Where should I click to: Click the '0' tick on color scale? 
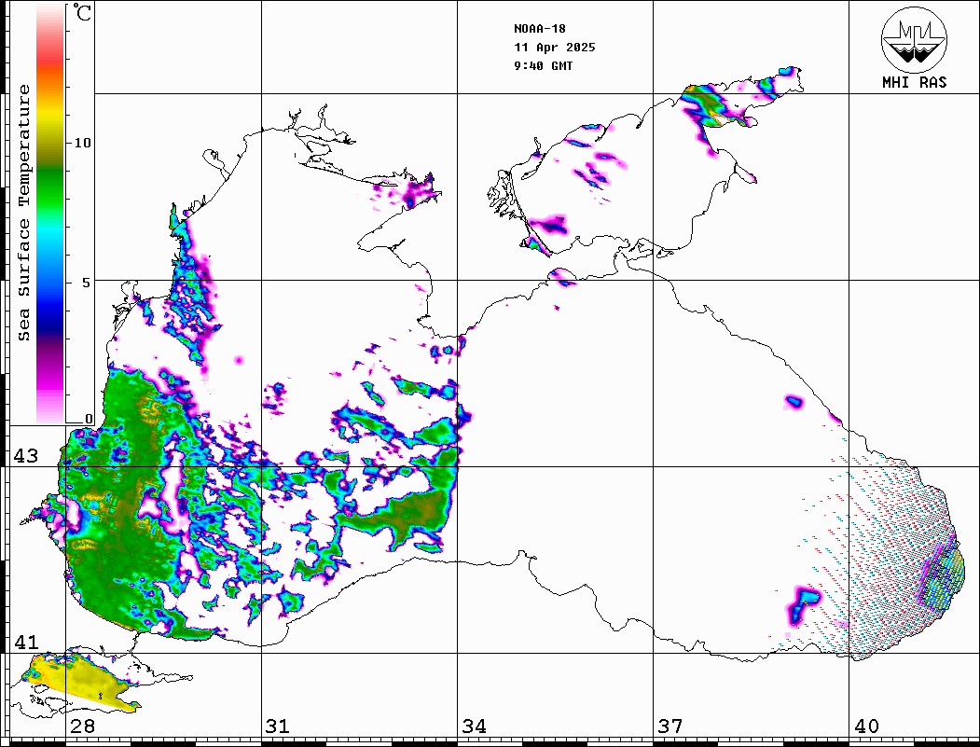pos(89,419)
